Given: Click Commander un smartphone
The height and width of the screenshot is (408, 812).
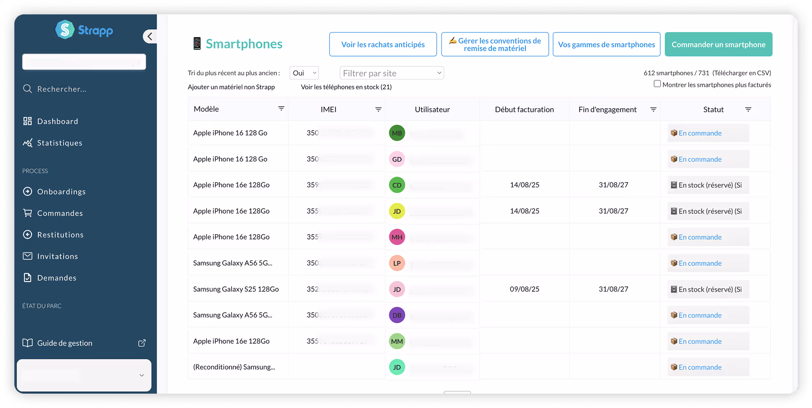Looking at the screenshot, I should click(x=719, y=45).
